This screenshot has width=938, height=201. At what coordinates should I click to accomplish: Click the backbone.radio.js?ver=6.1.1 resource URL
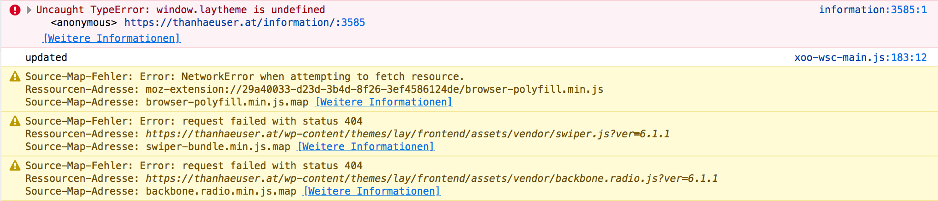coord(432,178)
